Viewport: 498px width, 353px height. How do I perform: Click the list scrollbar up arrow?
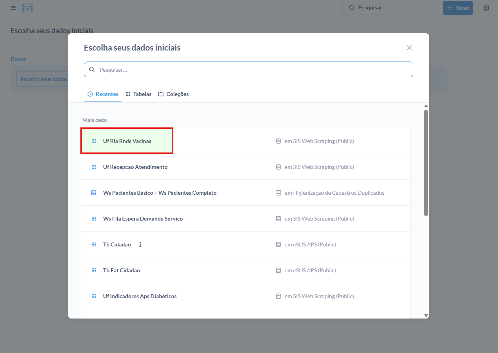click(426, 106)
